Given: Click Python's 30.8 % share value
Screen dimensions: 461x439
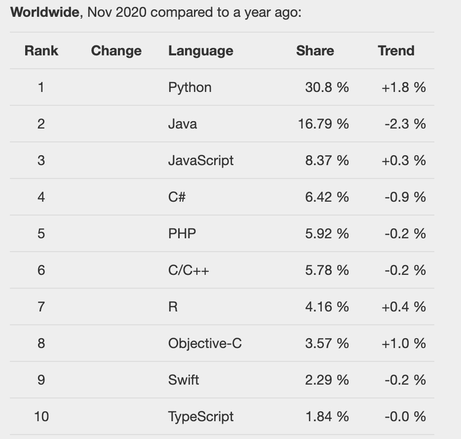Looking at the screenshot, I should pyautogui.click(x=327, y=88).
